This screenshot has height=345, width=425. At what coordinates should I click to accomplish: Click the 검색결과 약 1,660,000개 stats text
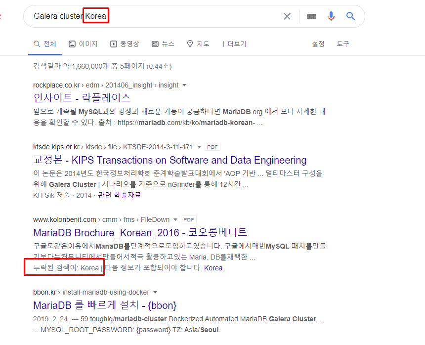102,66
